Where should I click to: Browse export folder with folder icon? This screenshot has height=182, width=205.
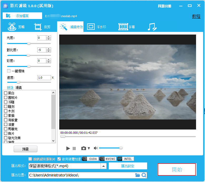[137, 175]
